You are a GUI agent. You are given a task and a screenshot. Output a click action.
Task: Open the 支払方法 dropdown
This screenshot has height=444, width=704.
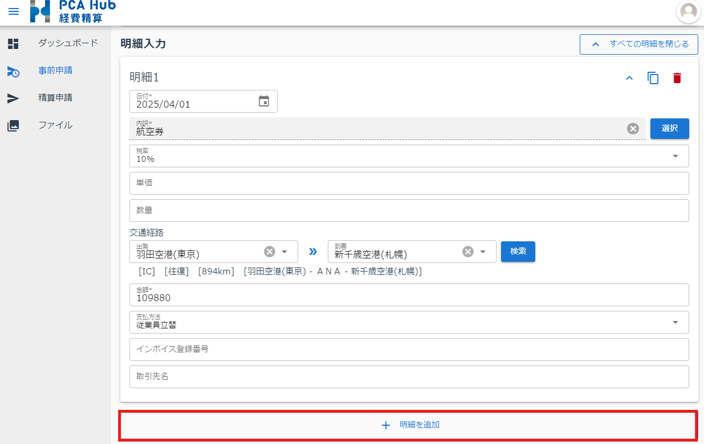coord(675,322)
